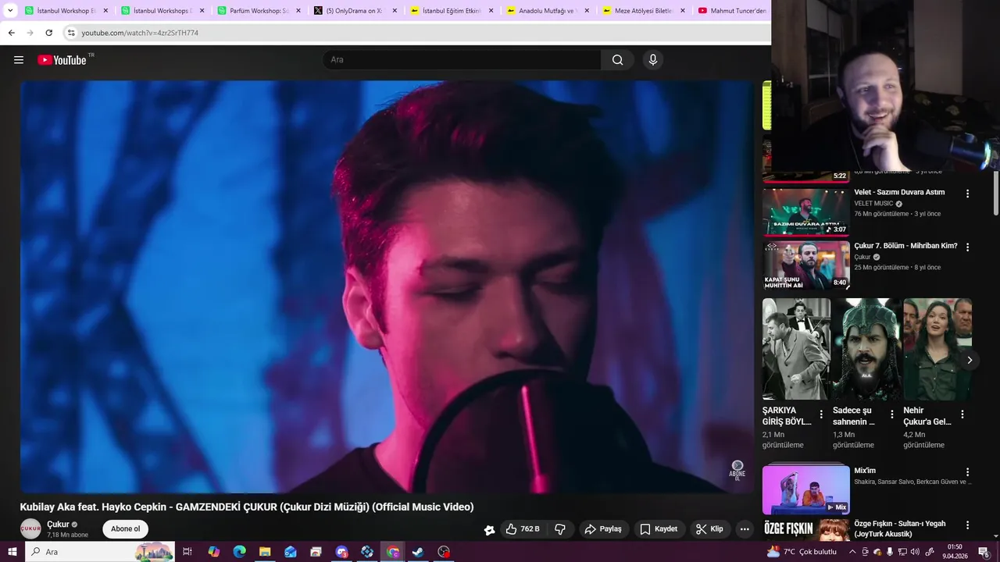
Task: Click the youtube.com address bar URL
Action: pos(140,33)
